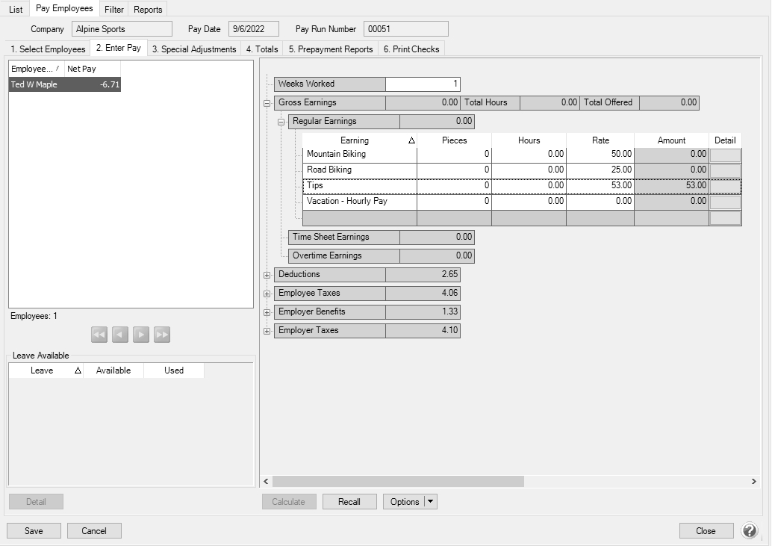Click the next employee arrow
The image size is (772, 546).
tap(140, 334)
